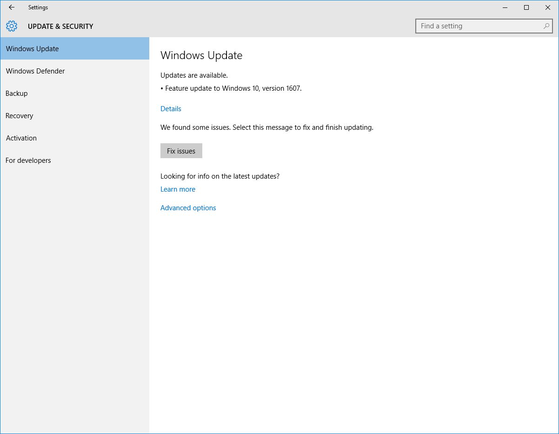Click the Details link
Screen dimensions: 559x434
pyautogui.click(x=171, y=108)
